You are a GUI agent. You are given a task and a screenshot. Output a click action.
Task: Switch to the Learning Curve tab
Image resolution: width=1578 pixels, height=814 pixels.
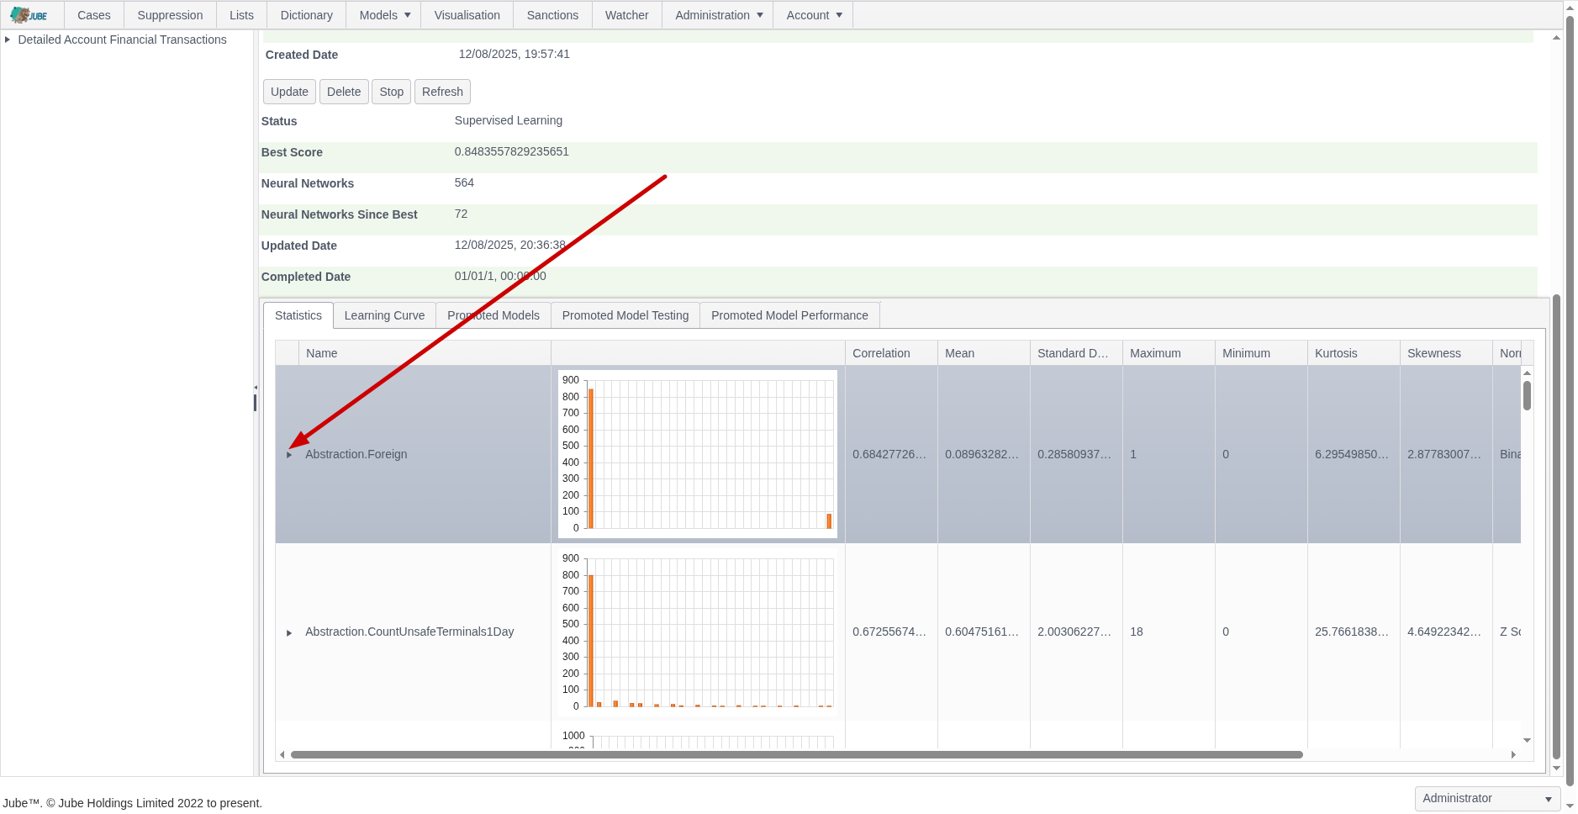coord(384,315)
